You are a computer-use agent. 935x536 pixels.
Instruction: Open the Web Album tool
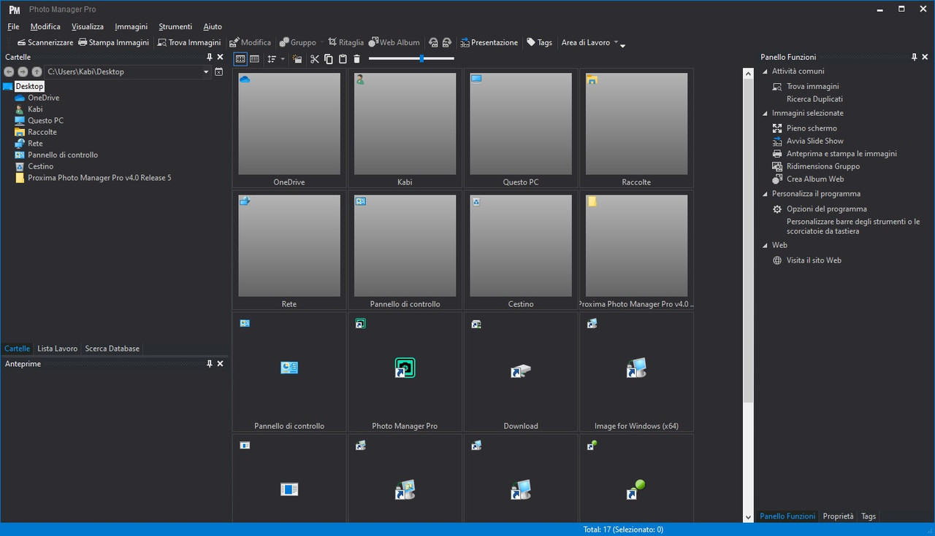pos(394,42)
